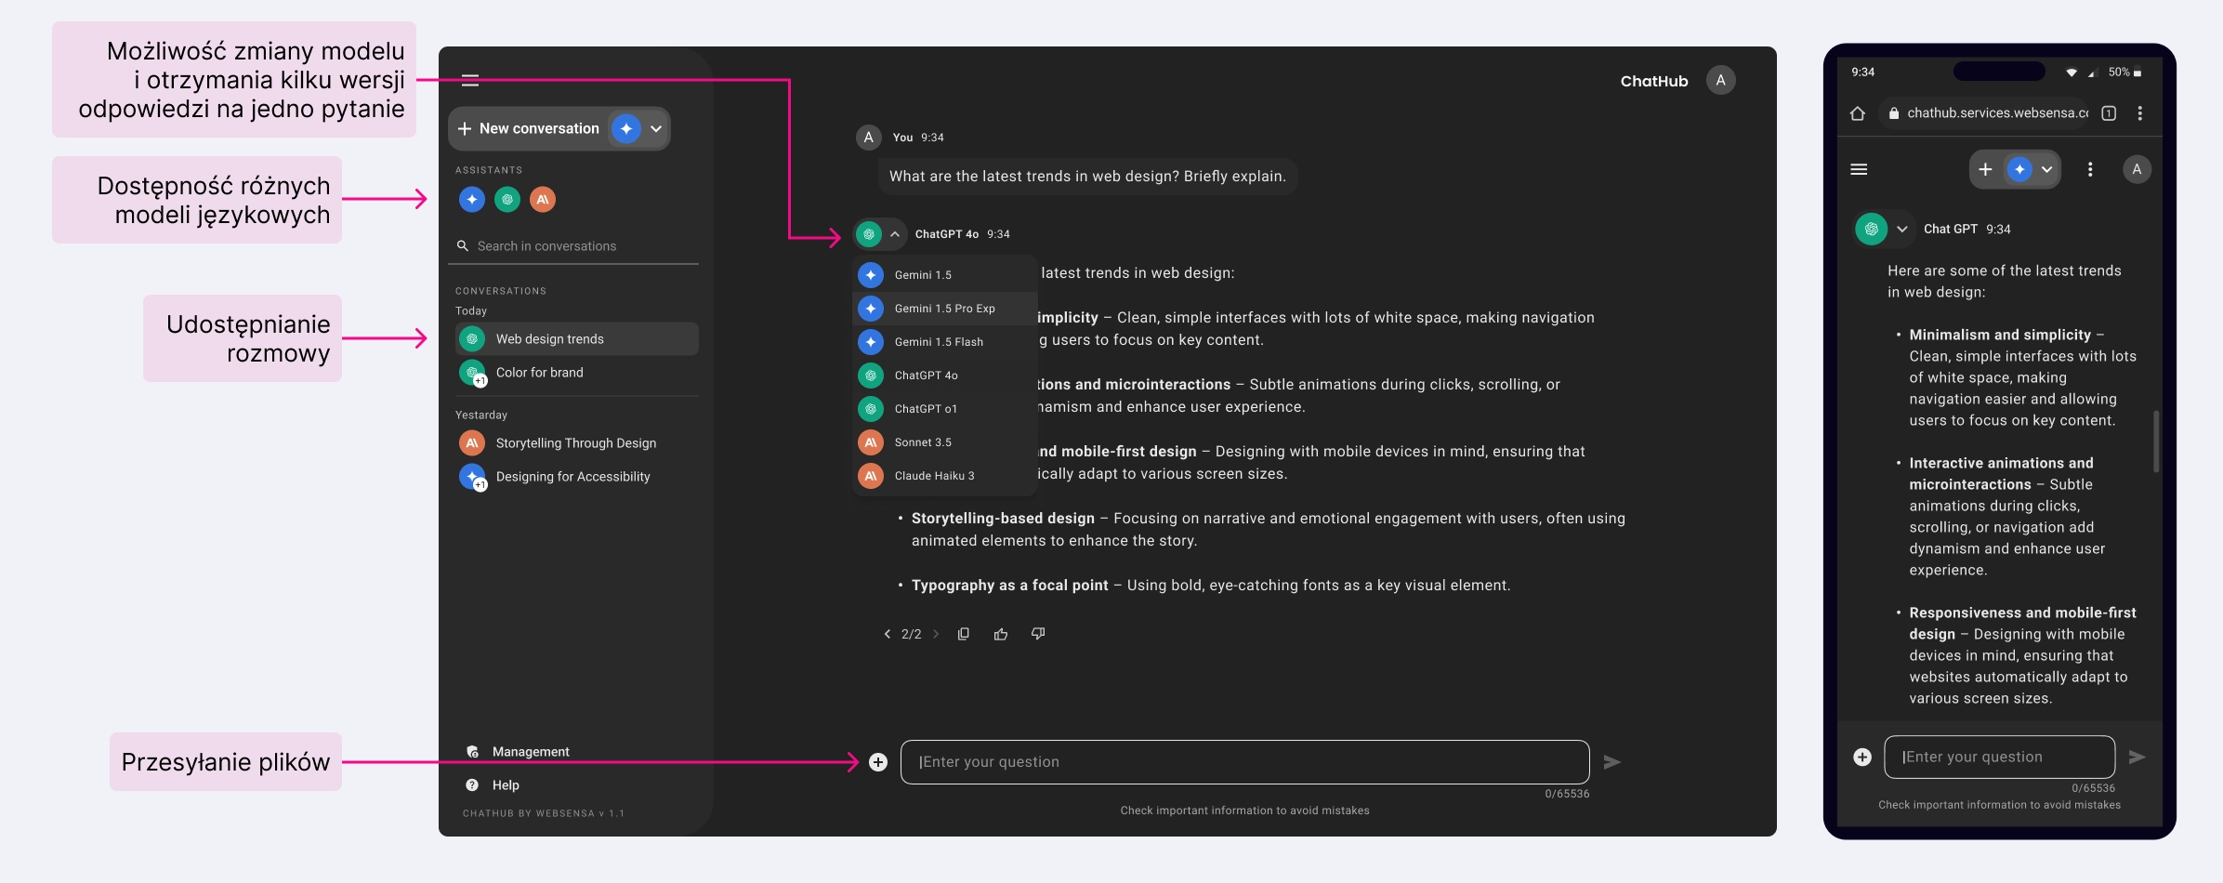Collapse the model dropdown chevron beside ChatGPT 4o
Screen dimensions: 2223x883
pyautogui.click(x=894, y=234)
